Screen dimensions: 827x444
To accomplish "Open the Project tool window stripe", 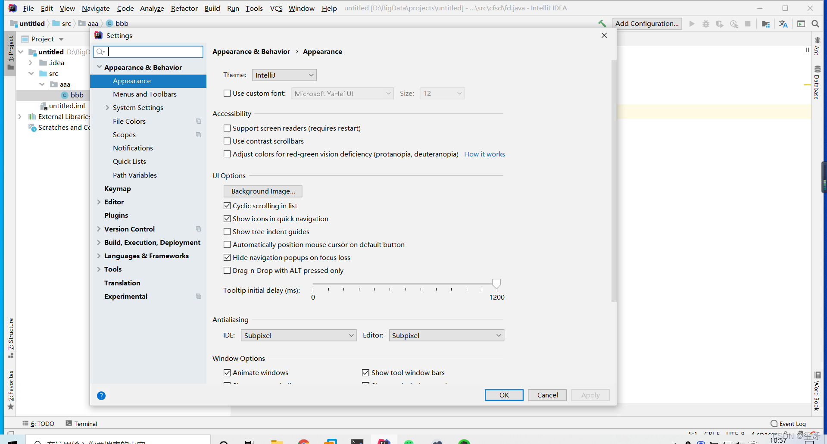I will 11,53.
